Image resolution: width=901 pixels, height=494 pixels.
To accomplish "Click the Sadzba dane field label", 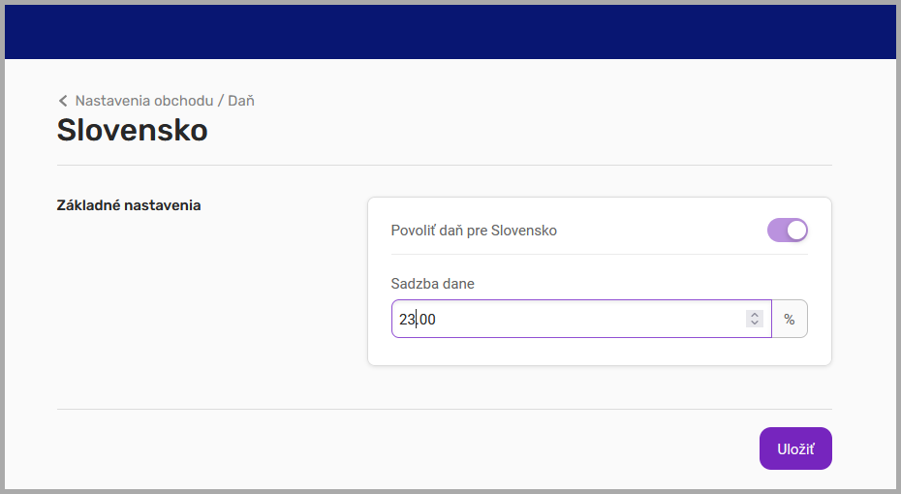I will (x=432, y=284).
